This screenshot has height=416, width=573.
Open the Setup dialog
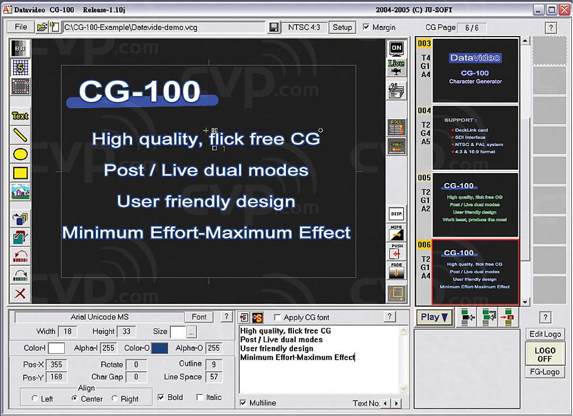(342, 27)
